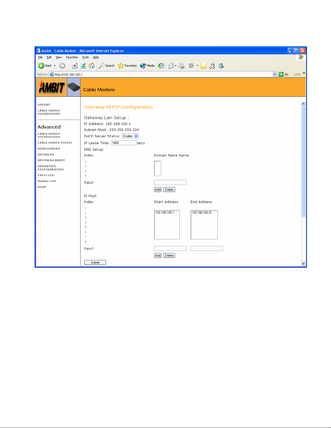Click the IP Pool Delete button
The width and height of the screenshot is (331, 428).
pos(169,255)
